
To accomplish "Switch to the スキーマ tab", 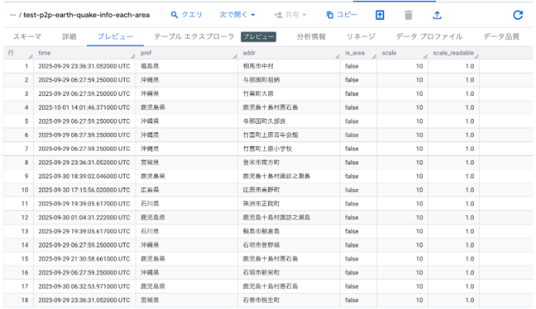I will 27,36.
